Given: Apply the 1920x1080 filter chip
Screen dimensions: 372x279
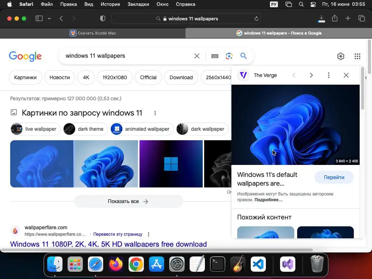Looking at the screenshot, I should (x=114, y=77).
